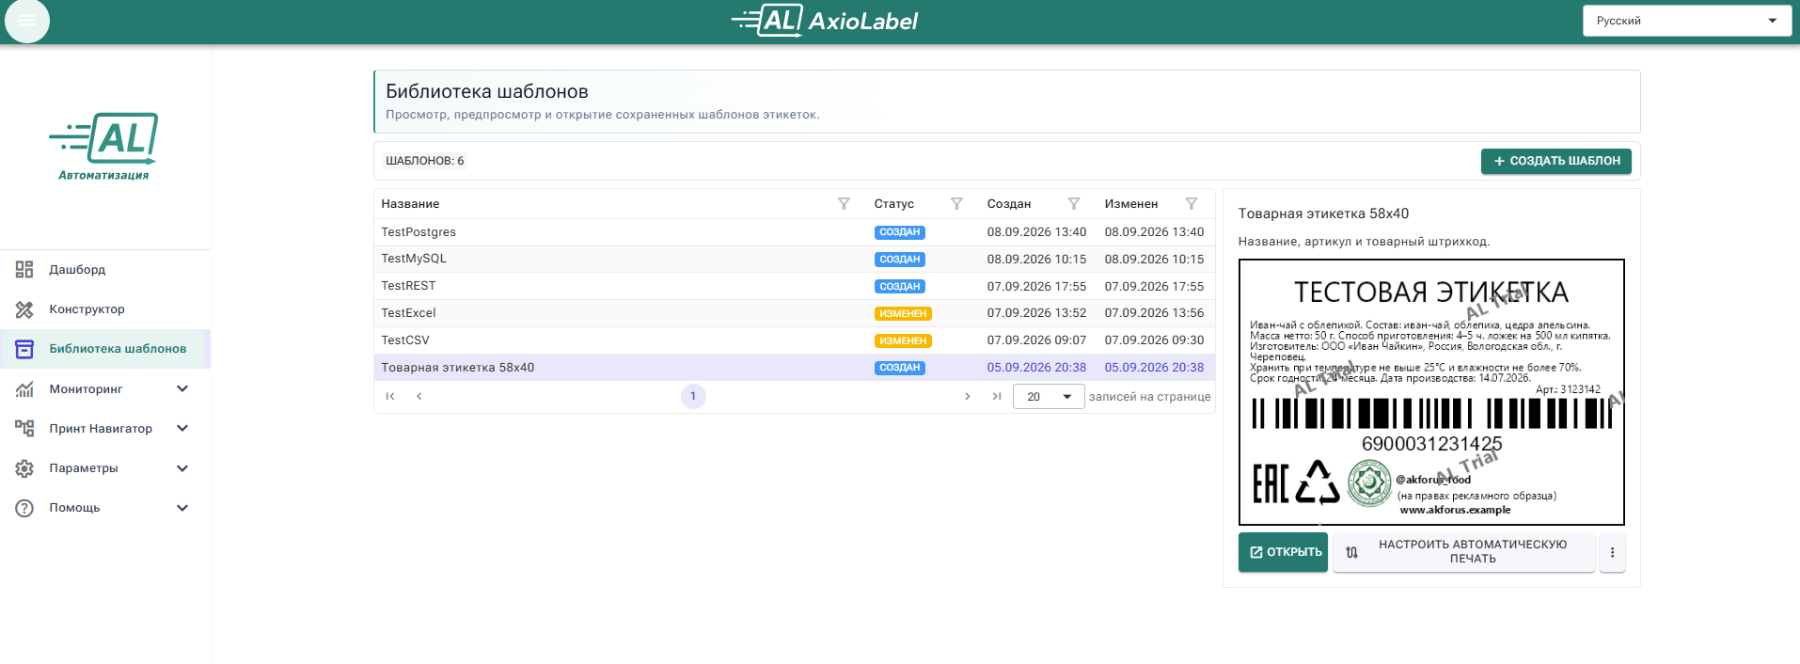The width and height of the screenshot is (1800, 664).
Task: Filter the Изменен column
Action: pyautogui.click(x=1192, y=204)
